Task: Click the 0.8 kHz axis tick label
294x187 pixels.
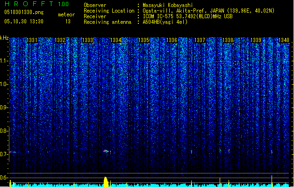Action: point(4,131)
